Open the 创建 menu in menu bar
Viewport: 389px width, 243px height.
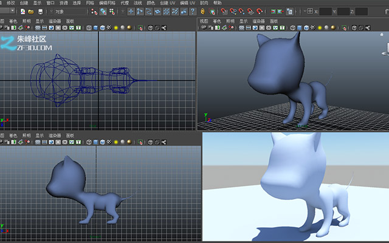[24, 3]
